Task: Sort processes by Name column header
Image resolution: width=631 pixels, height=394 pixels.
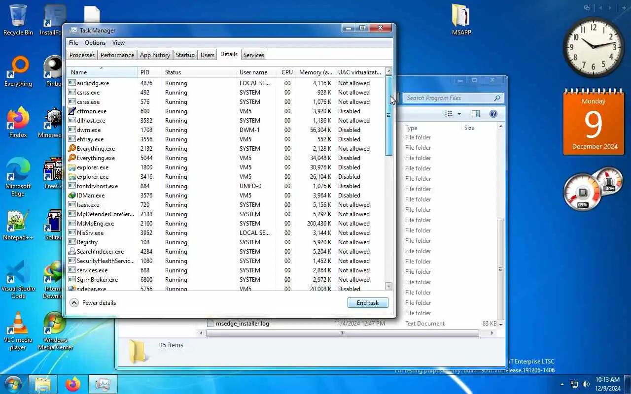Action: [x=102, y=72]
